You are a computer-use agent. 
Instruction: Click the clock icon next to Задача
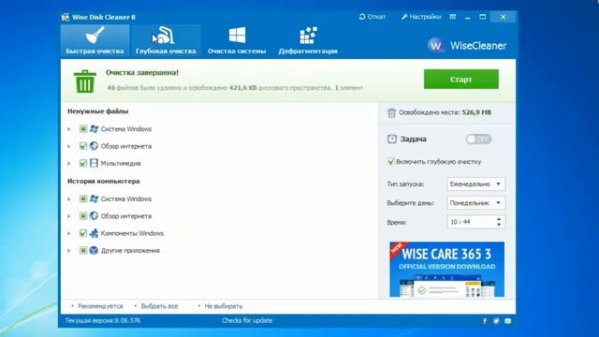point(392,139)
